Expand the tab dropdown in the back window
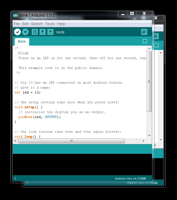Screen dimensions: 177x200 click(x=156, y=45)
